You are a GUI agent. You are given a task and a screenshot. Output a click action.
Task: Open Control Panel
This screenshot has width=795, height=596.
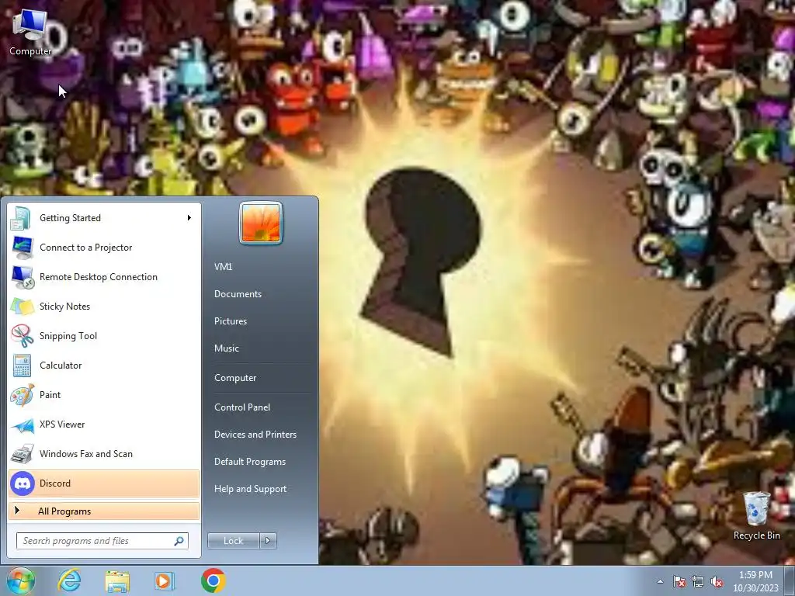point(242,407)
